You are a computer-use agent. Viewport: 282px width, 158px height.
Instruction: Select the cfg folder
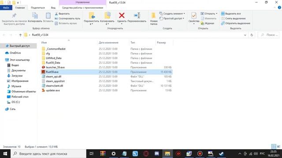[48, 54]
